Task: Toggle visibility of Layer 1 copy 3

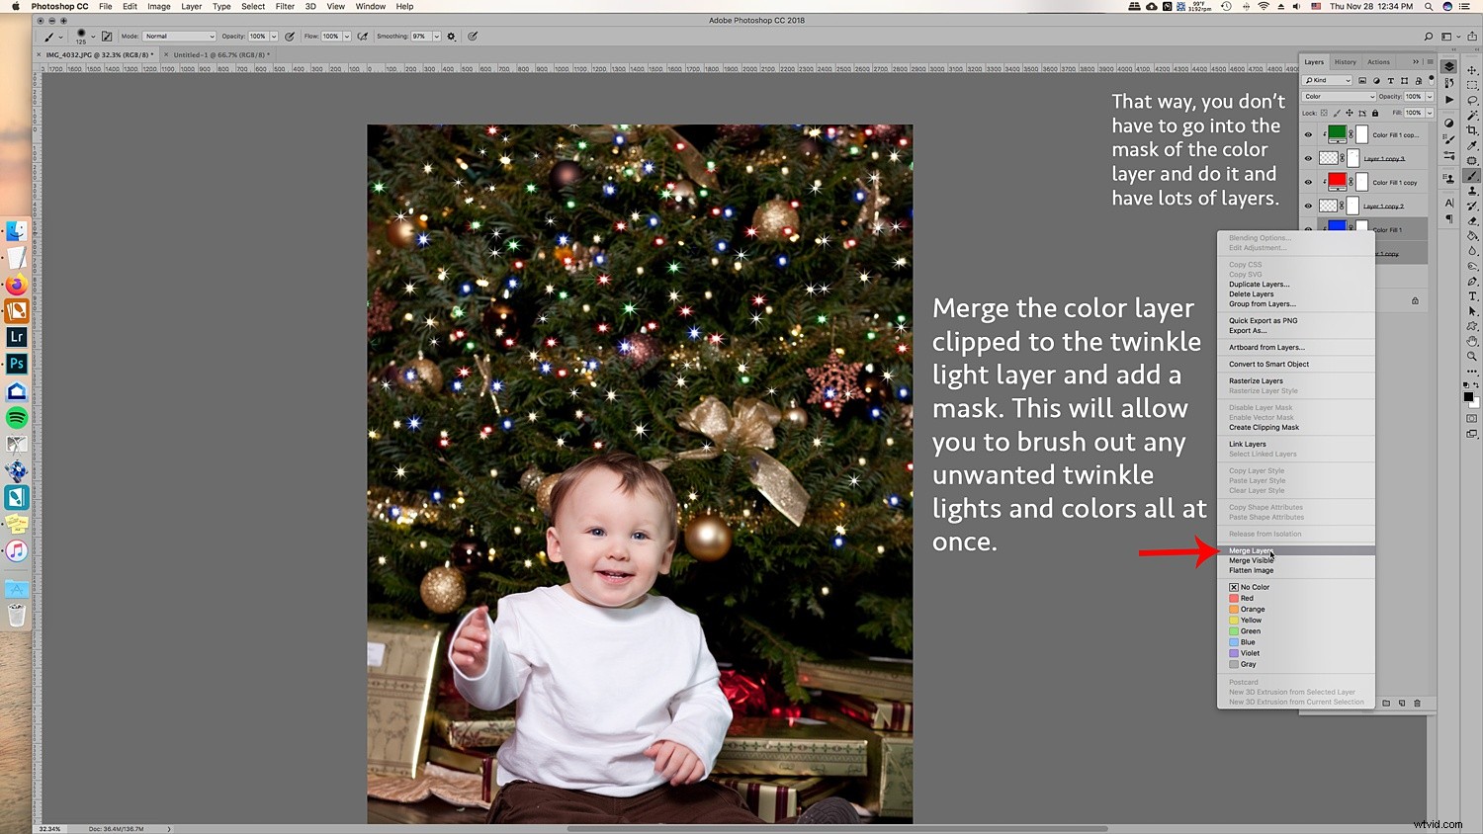Action: tap(1308, 158)
